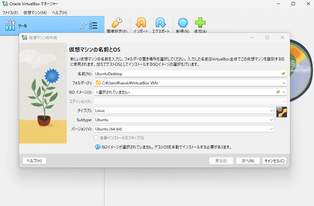Click the Add (追加) green plus icon
Image resolution: width=314 pixels, height=206 pixels.
click(x=200, y=23)
